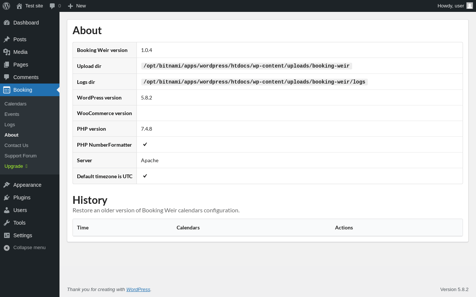Click PHP version value 7.4.8
This screenshot has width=476, height=297.
[x=147, y=129]
